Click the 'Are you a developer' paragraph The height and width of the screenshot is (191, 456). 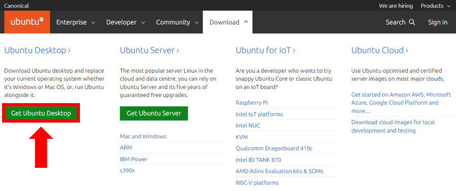(284, 79)
